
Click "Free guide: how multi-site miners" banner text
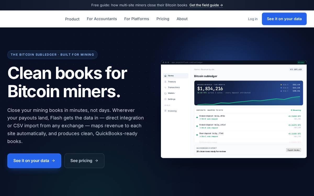point(139,5)
